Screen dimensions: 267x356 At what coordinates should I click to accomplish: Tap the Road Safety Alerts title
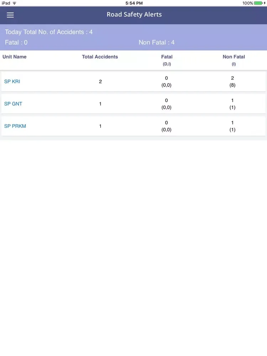(134, 15)
